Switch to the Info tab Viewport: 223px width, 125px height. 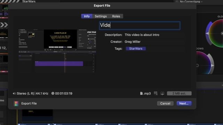point(87,16)
